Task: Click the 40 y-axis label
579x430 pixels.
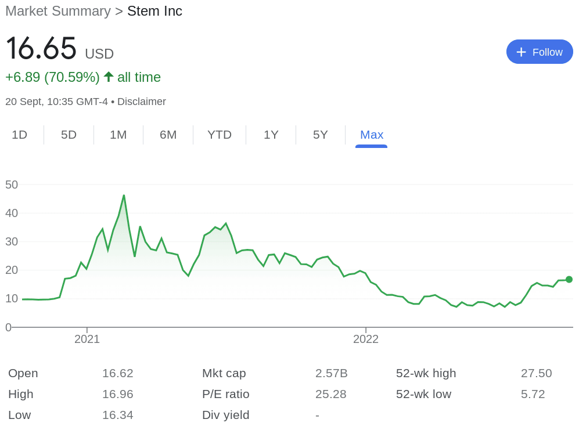Action: 12,213
